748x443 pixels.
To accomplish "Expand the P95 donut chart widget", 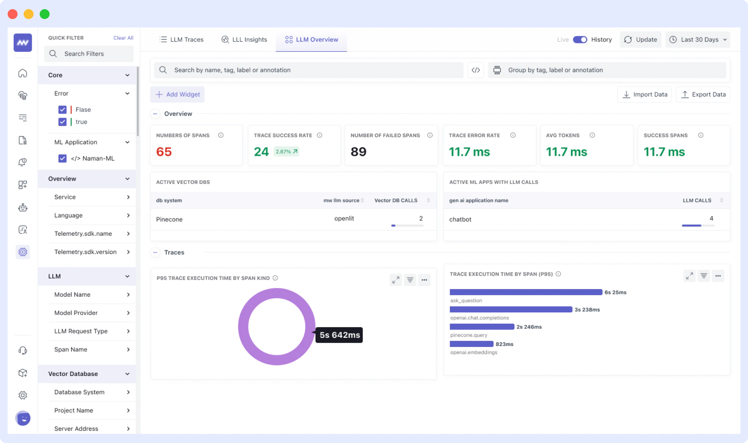I will [396, 280].
